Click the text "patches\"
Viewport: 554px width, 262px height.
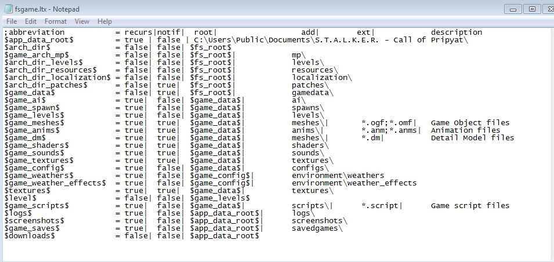pos(310,85)
